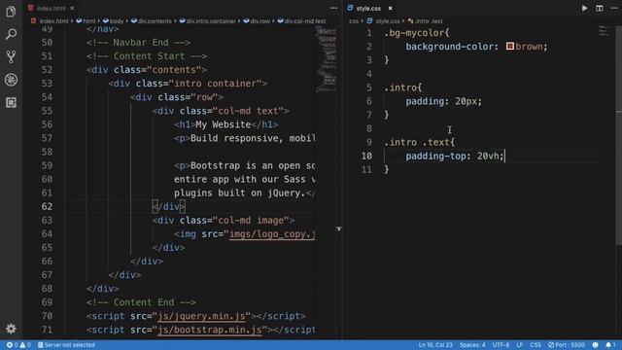Image resolution: width=622 pixels, height=350 pixels.
Task: Split the style.css editor
Action: tap(599, 8)
